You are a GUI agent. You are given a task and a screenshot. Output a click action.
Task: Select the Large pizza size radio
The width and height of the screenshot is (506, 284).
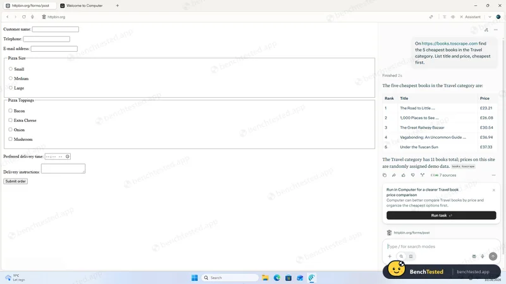pos(11,88)
